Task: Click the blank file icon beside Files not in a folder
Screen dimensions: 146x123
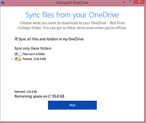Action: point(20,54)
